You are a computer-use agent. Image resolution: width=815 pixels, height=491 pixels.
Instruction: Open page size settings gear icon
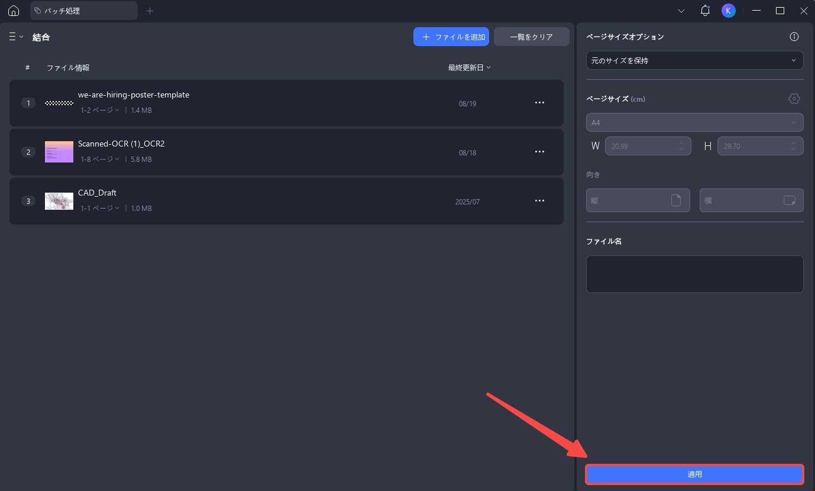point(794,99)
